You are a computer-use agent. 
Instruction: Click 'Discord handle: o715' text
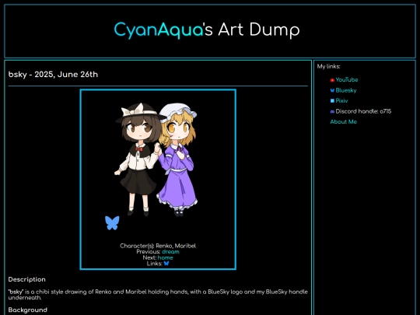click(x=363, y=111)
